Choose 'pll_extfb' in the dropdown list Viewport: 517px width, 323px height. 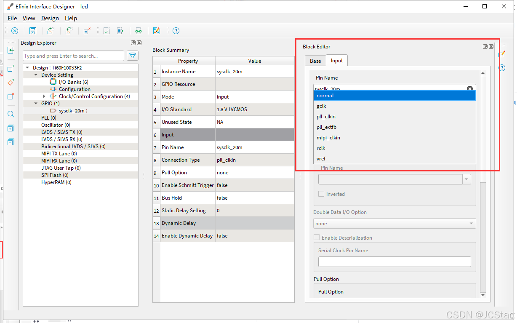pyautogui.click(x=394, y=127)
